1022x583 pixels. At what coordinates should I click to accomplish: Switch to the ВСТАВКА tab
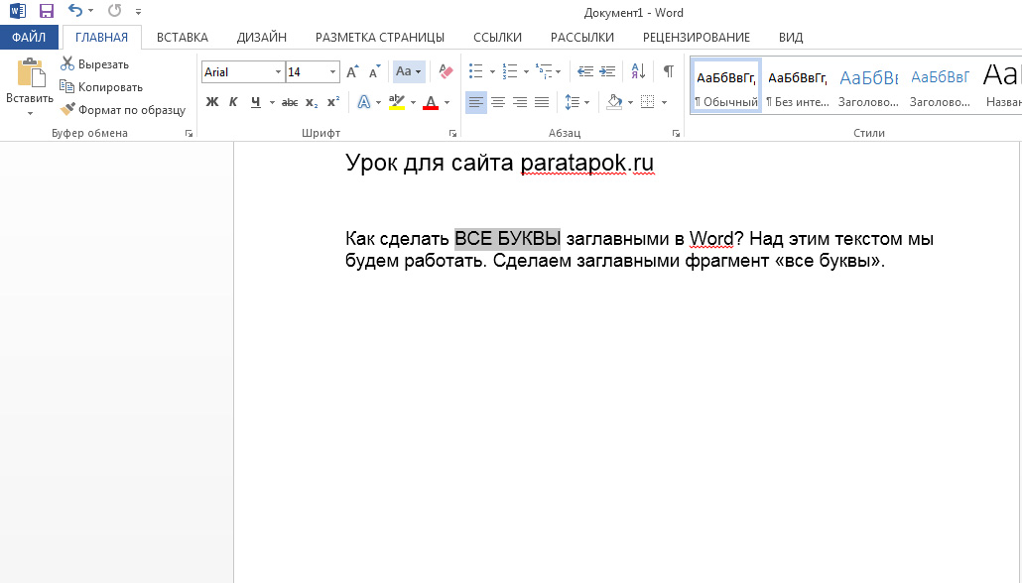pyautogui.click(x=183, y=37)
